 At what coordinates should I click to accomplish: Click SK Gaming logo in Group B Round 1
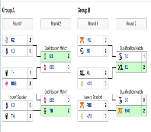tap(82, 51)
